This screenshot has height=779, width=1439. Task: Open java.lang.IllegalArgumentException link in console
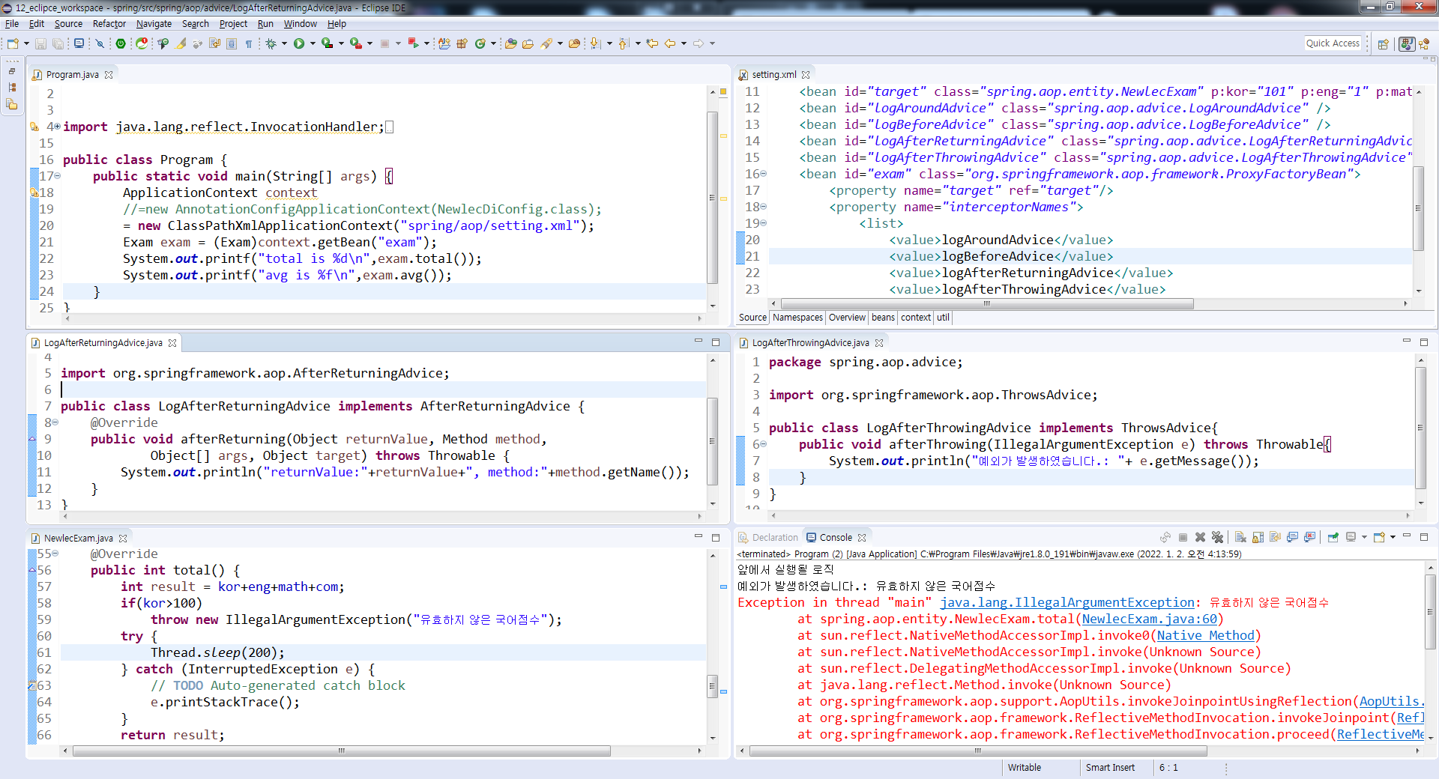click(x=1067, y=602)
